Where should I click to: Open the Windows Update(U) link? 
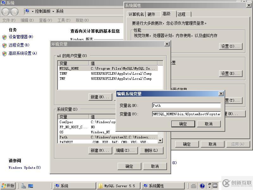point(25,168)
